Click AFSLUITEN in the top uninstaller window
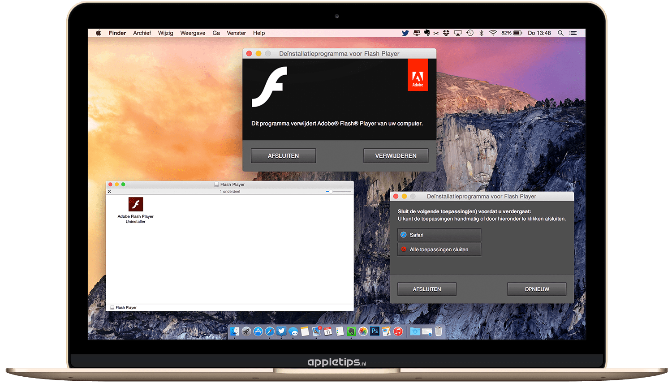The width and height of the screenshot is (672, 383). (283, 155)
